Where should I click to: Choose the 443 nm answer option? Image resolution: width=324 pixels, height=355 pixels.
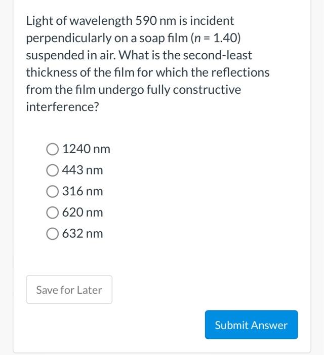(x=53, y=170)
